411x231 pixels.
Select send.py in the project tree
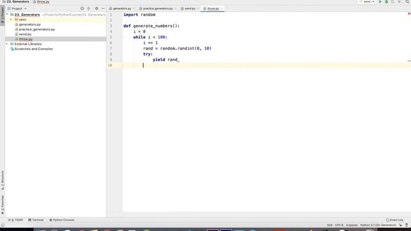pyautogui.click(x=25, y=34)
